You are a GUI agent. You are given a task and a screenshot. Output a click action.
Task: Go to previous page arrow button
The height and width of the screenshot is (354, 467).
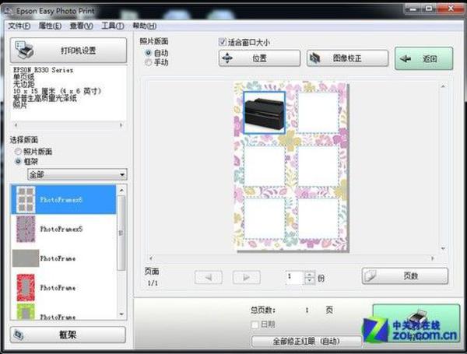(208, 278)
